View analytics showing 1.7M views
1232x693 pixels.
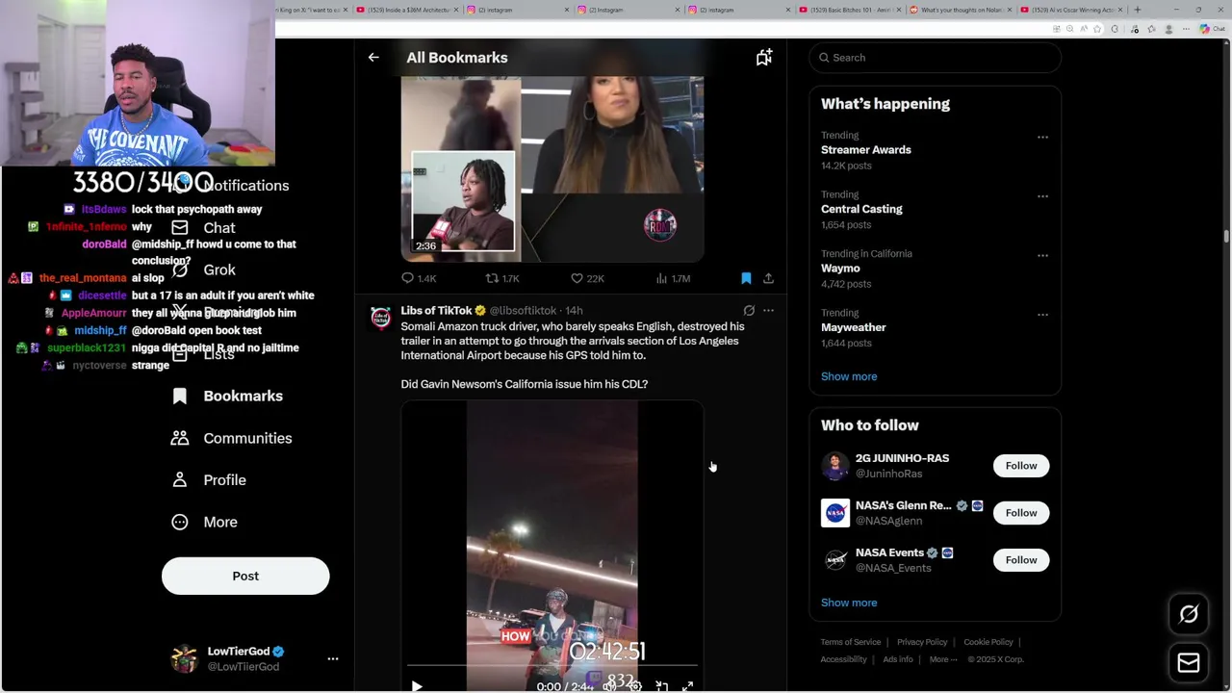(673, 278)
